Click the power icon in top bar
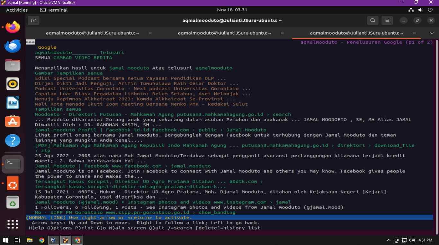 point(430,10)
